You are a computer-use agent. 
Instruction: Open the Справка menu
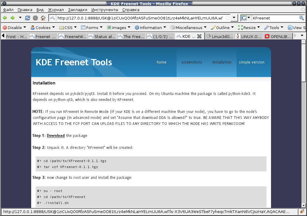131,10
